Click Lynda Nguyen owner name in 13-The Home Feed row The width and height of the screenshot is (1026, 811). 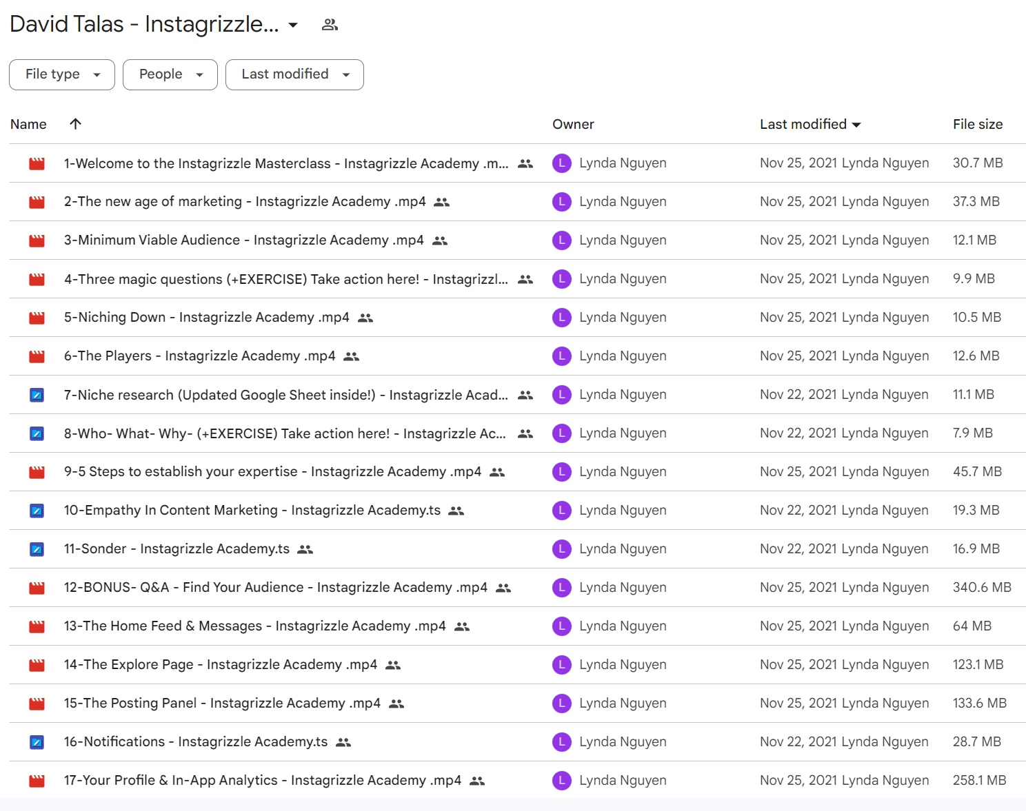pos(623,626)
